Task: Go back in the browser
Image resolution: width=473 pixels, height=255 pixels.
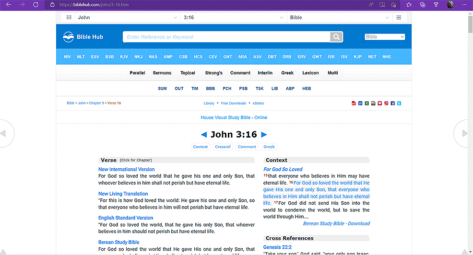Action: click(9, 4)
